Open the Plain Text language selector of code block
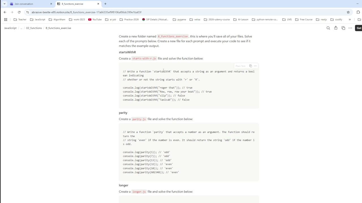362x203 pixels. [x=240, y=66]
